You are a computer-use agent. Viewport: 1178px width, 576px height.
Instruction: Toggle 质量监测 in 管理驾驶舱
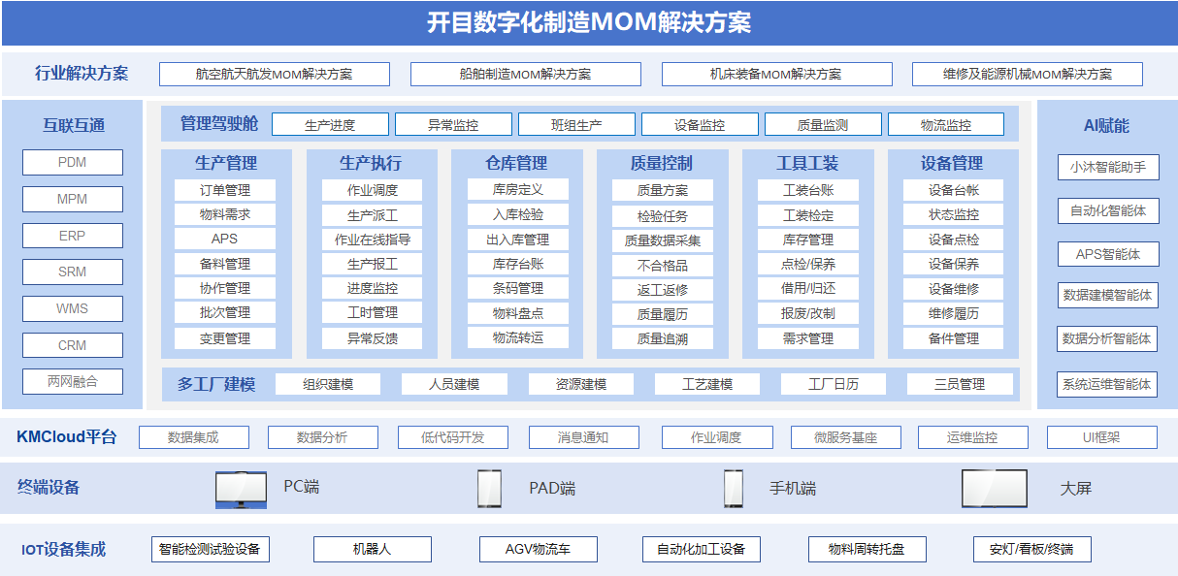click(x=826, y=123)
